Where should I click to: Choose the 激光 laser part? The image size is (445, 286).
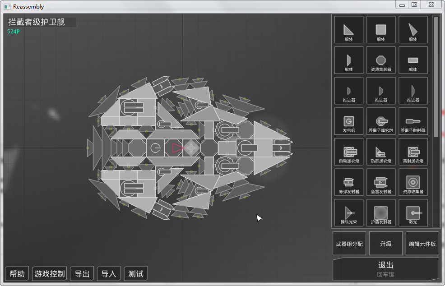pos(413,212)
